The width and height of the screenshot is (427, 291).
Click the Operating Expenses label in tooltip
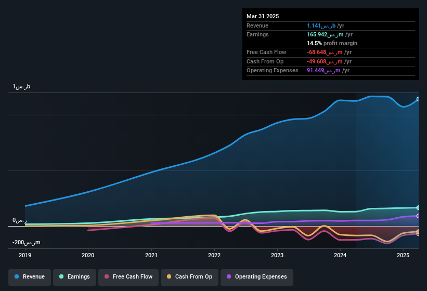coord(273,71)
